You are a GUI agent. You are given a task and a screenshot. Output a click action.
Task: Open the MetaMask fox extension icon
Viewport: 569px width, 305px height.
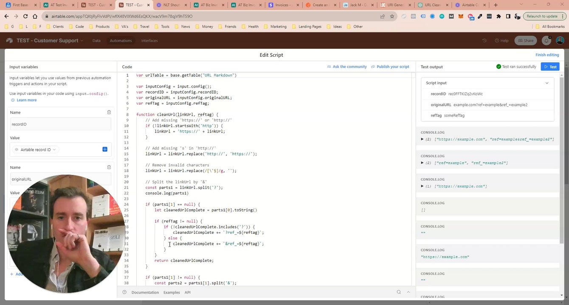coord(461,16)
